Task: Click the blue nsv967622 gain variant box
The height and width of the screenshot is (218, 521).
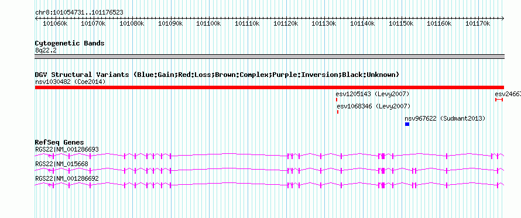Action: click(407, 124)
